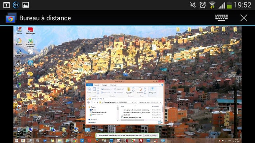Click the horizontal scrollbar in the file list
255x143 pixels.
[x=132, y=120]
